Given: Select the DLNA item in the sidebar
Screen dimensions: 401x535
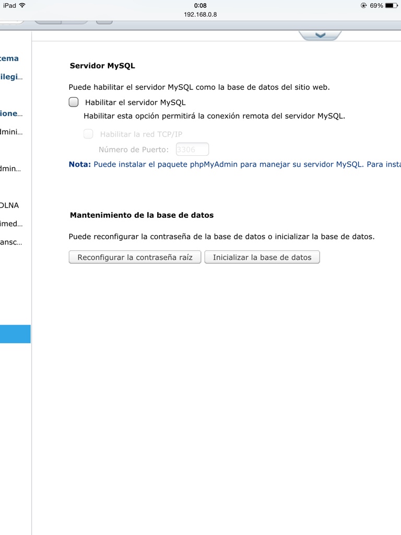Looking at the screenshot, I should pyautogui.click(x=10, y=205).
